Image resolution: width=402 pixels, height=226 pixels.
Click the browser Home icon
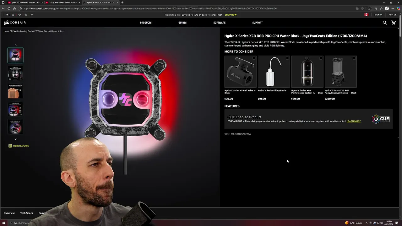point(14,8)
